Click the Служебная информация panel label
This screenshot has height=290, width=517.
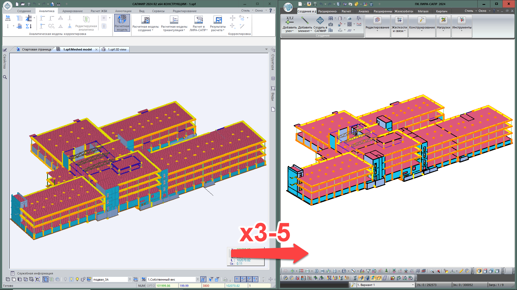coord(35,273)
